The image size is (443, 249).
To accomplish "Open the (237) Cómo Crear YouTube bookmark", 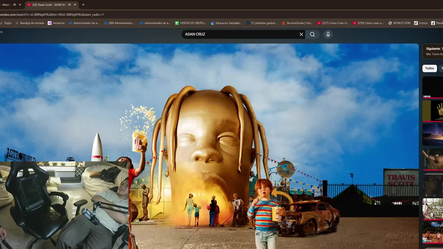I will click(x=333, y=23).
